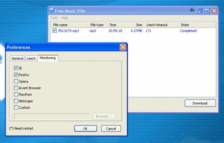Sort by Leech timeout column header
The height and width of the screenshot is (143, 224).
160,25
